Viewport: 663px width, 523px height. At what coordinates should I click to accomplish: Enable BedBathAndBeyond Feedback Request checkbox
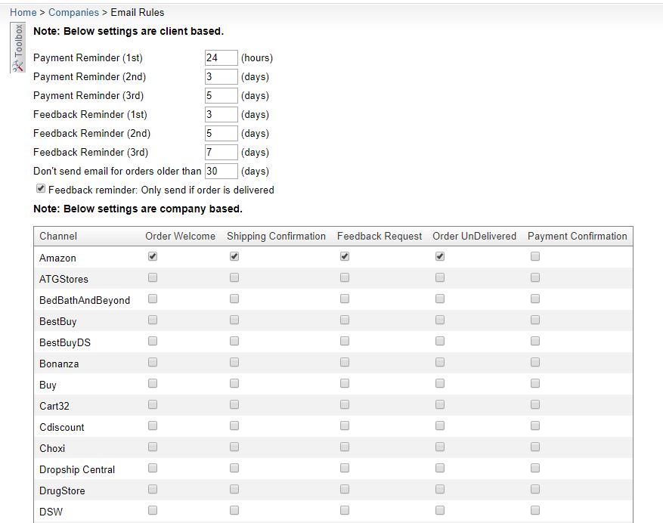(x=345, y=299)
